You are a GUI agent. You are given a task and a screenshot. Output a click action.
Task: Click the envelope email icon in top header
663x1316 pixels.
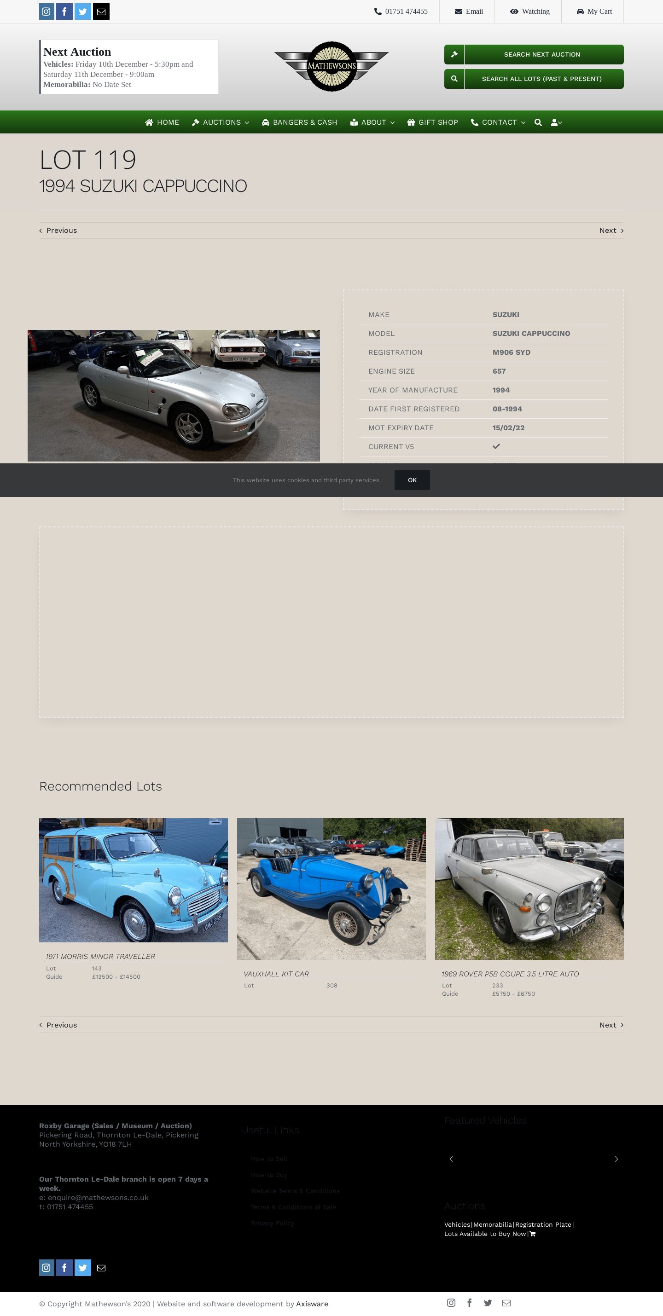click(101, 11)
